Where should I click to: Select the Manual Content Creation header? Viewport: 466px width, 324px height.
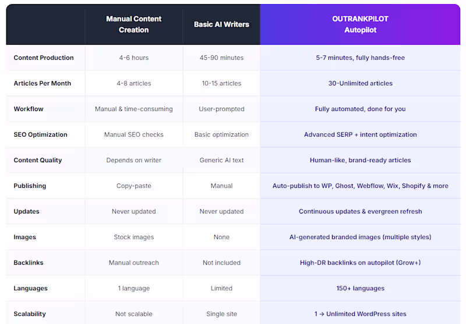(x=133, y=24)
